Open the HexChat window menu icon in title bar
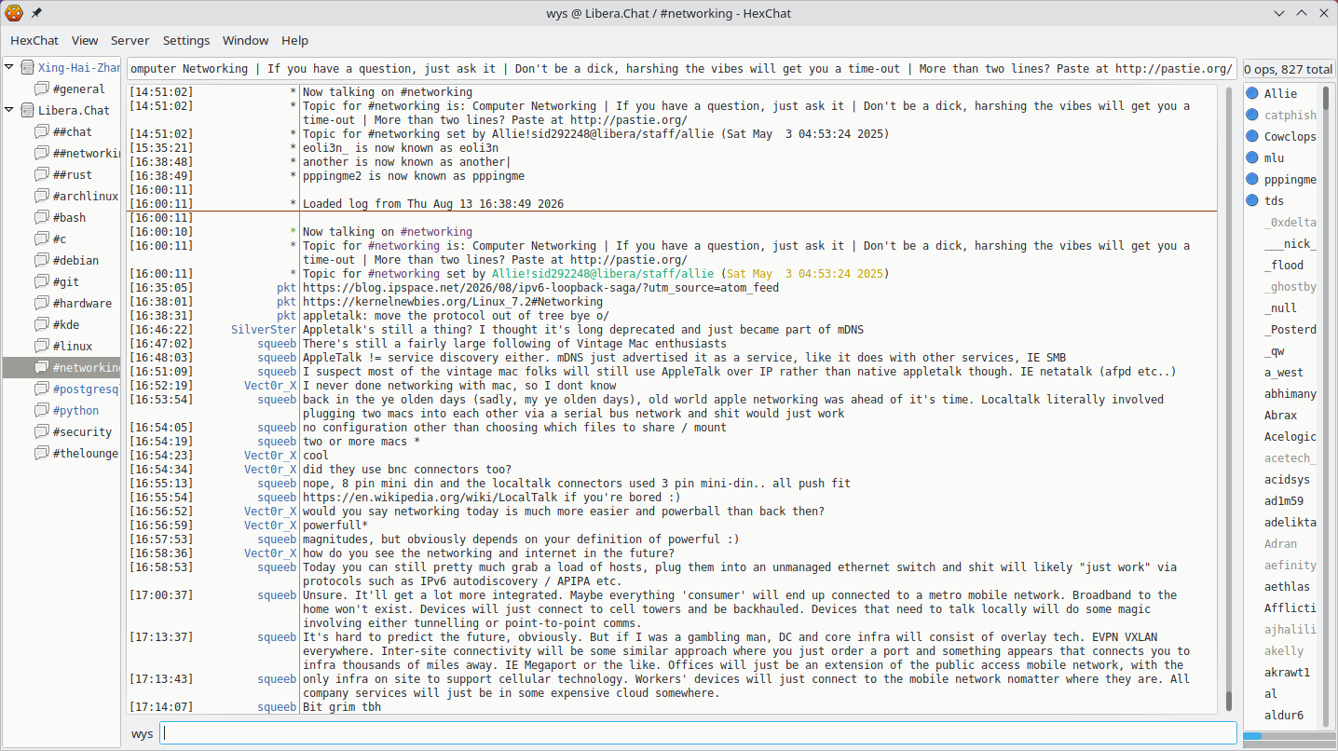This screenshot has width=1338, height=751. coord(14,13)
